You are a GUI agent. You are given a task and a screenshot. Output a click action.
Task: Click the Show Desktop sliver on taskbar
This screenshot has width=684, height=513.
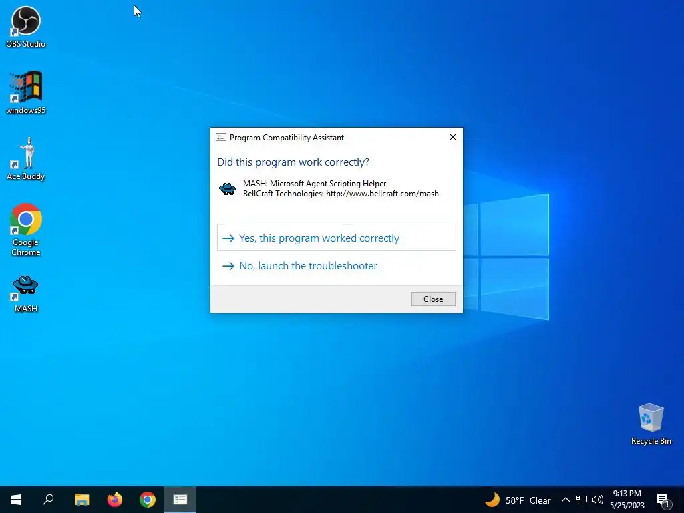[x=682, y=500]
